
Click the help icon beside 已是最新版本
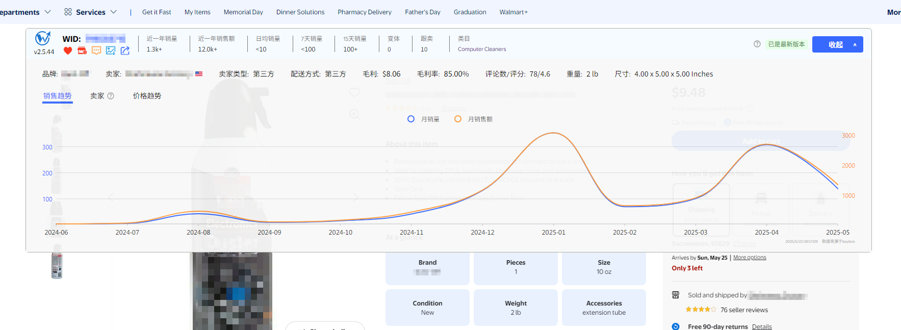point(757,44)
